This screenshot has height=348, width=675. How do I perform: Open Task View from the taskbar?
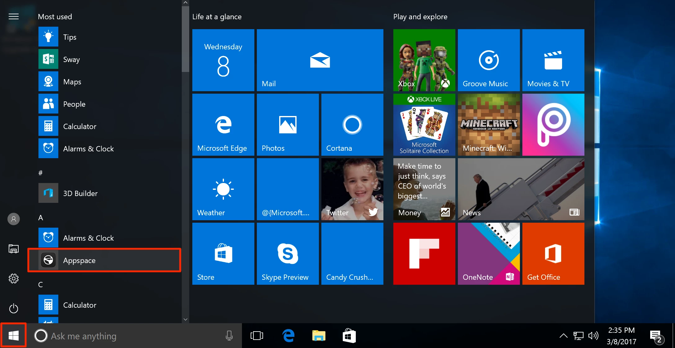coord(257,336)
